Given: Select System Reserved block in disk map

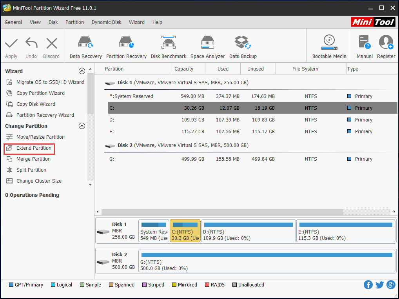Looking at the screenshot, I should point(154,231).
